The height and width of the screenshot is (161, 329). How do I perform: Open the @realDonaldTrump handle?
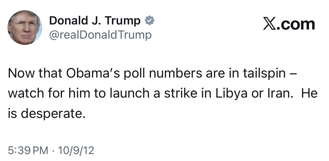click(100, 35)
